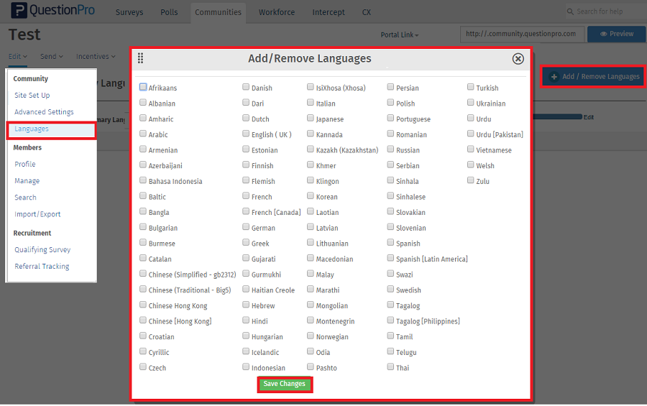This screenshot has width=647, height=406.
Task: Enable the Hindi checkbox
Action: click(246, 320)
